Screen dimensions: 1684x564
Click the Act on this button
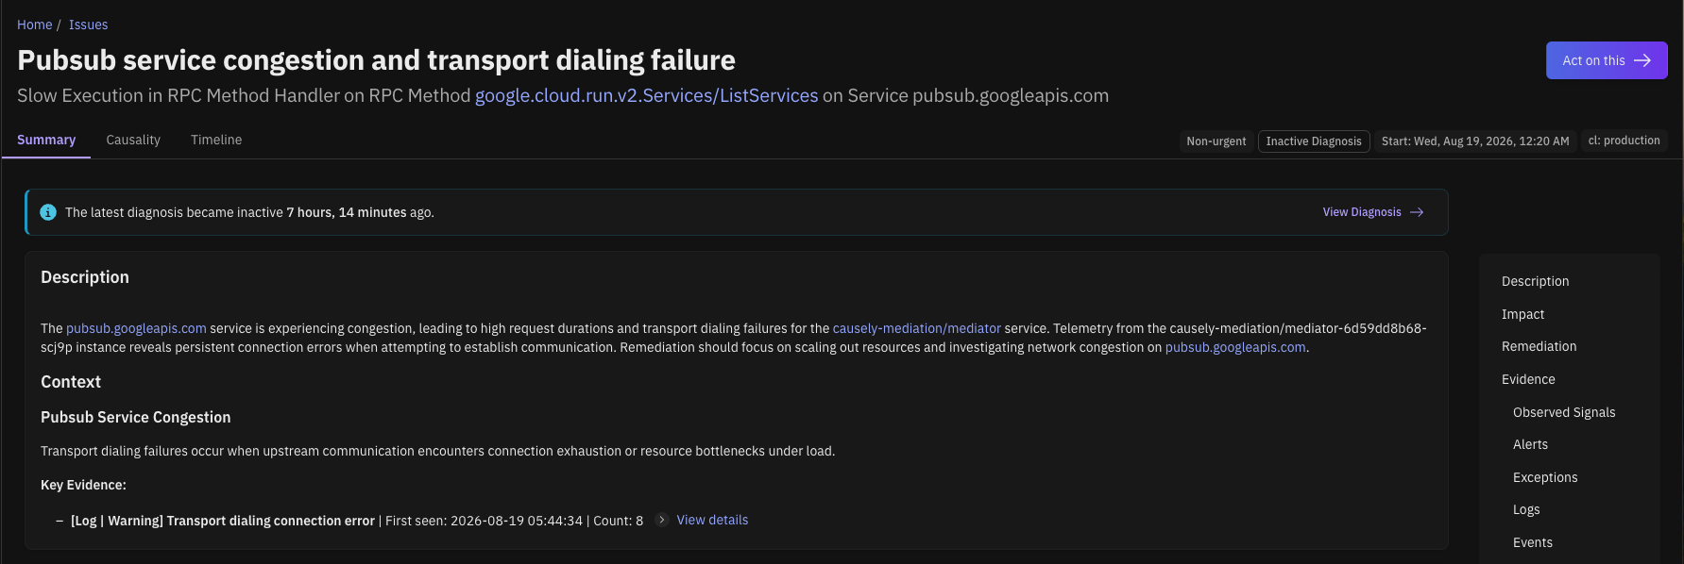point(1607,60)
